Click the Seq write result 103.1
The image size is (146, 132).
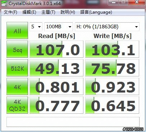click(112, 49)
